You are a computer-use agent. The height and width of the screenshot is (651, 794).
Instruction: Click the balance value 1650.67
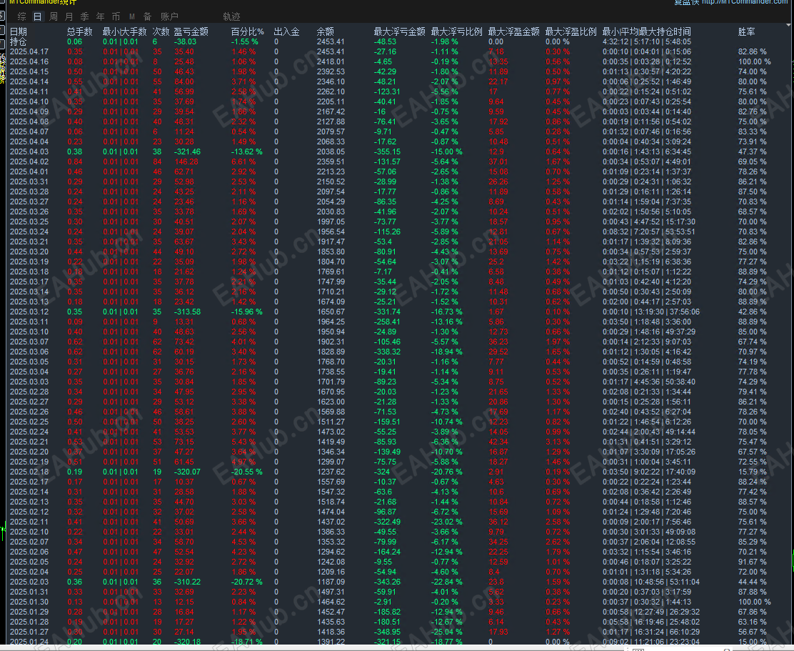coord(331,312)
